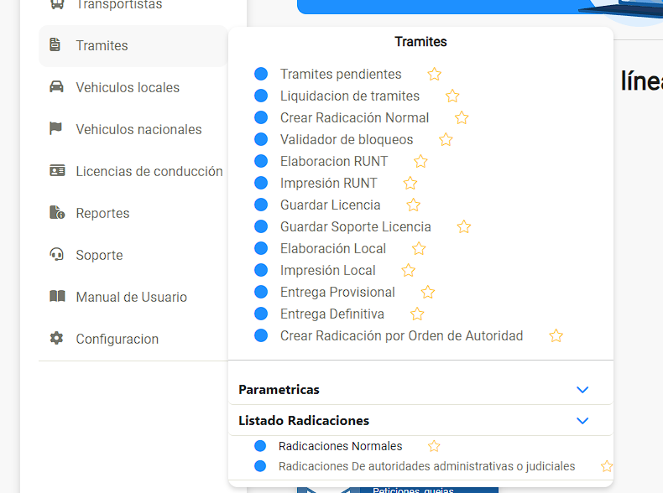This screenshot has height=493, width=663.
Task: Click the report document icon beside Reportes
Action: [x=57, y=212]
